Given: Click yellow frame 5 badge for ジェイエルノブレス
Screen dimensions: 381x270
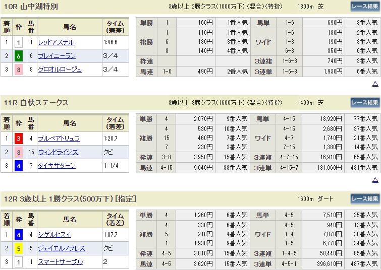Looking at the screenshot, I should point(19,248).
